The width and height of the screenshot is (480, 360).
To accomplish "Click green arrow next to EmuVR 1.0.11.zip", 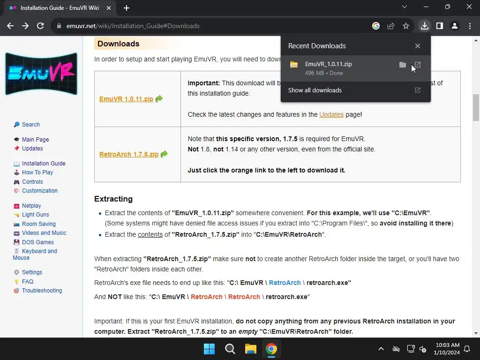I will tap(159, 99).
